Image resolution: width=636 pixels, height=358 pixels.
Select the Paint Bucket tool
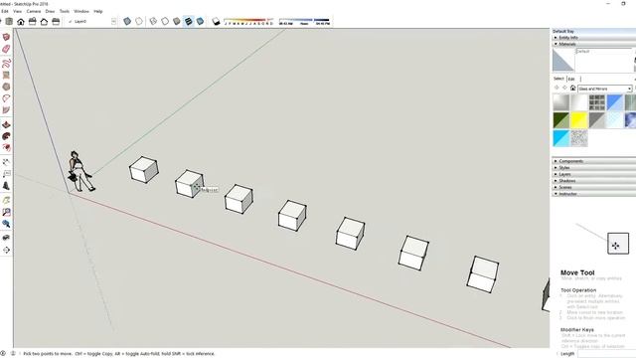coord(6,186)
